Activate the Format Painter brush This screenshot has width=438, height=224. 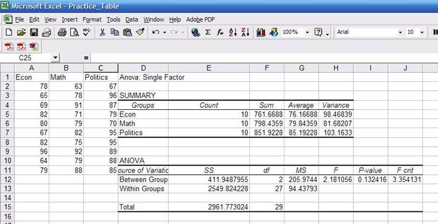140,32
